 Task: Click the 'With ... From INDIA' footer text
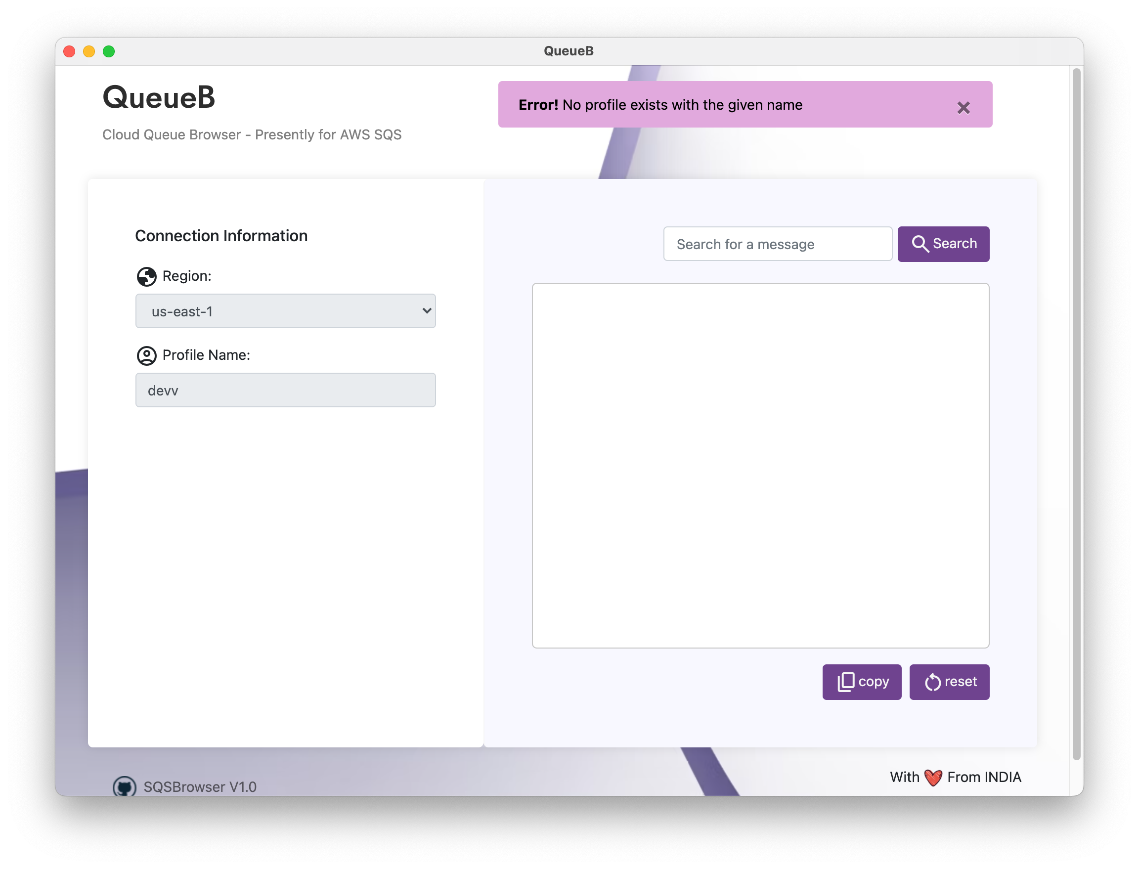956,777
